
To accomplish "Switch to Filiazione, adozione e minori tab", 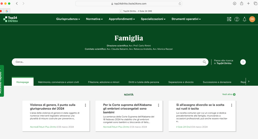I will [104, 82].
